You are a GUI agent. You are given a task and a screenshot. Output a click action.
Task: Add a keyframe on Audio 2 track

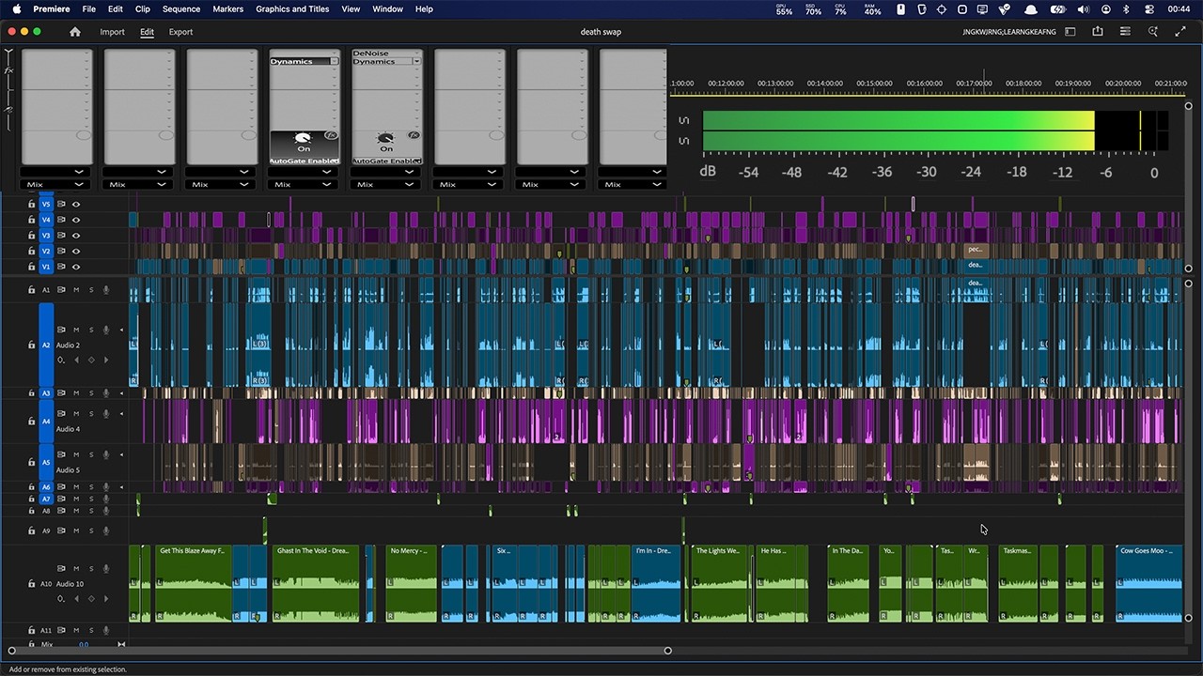pos(91,361)
